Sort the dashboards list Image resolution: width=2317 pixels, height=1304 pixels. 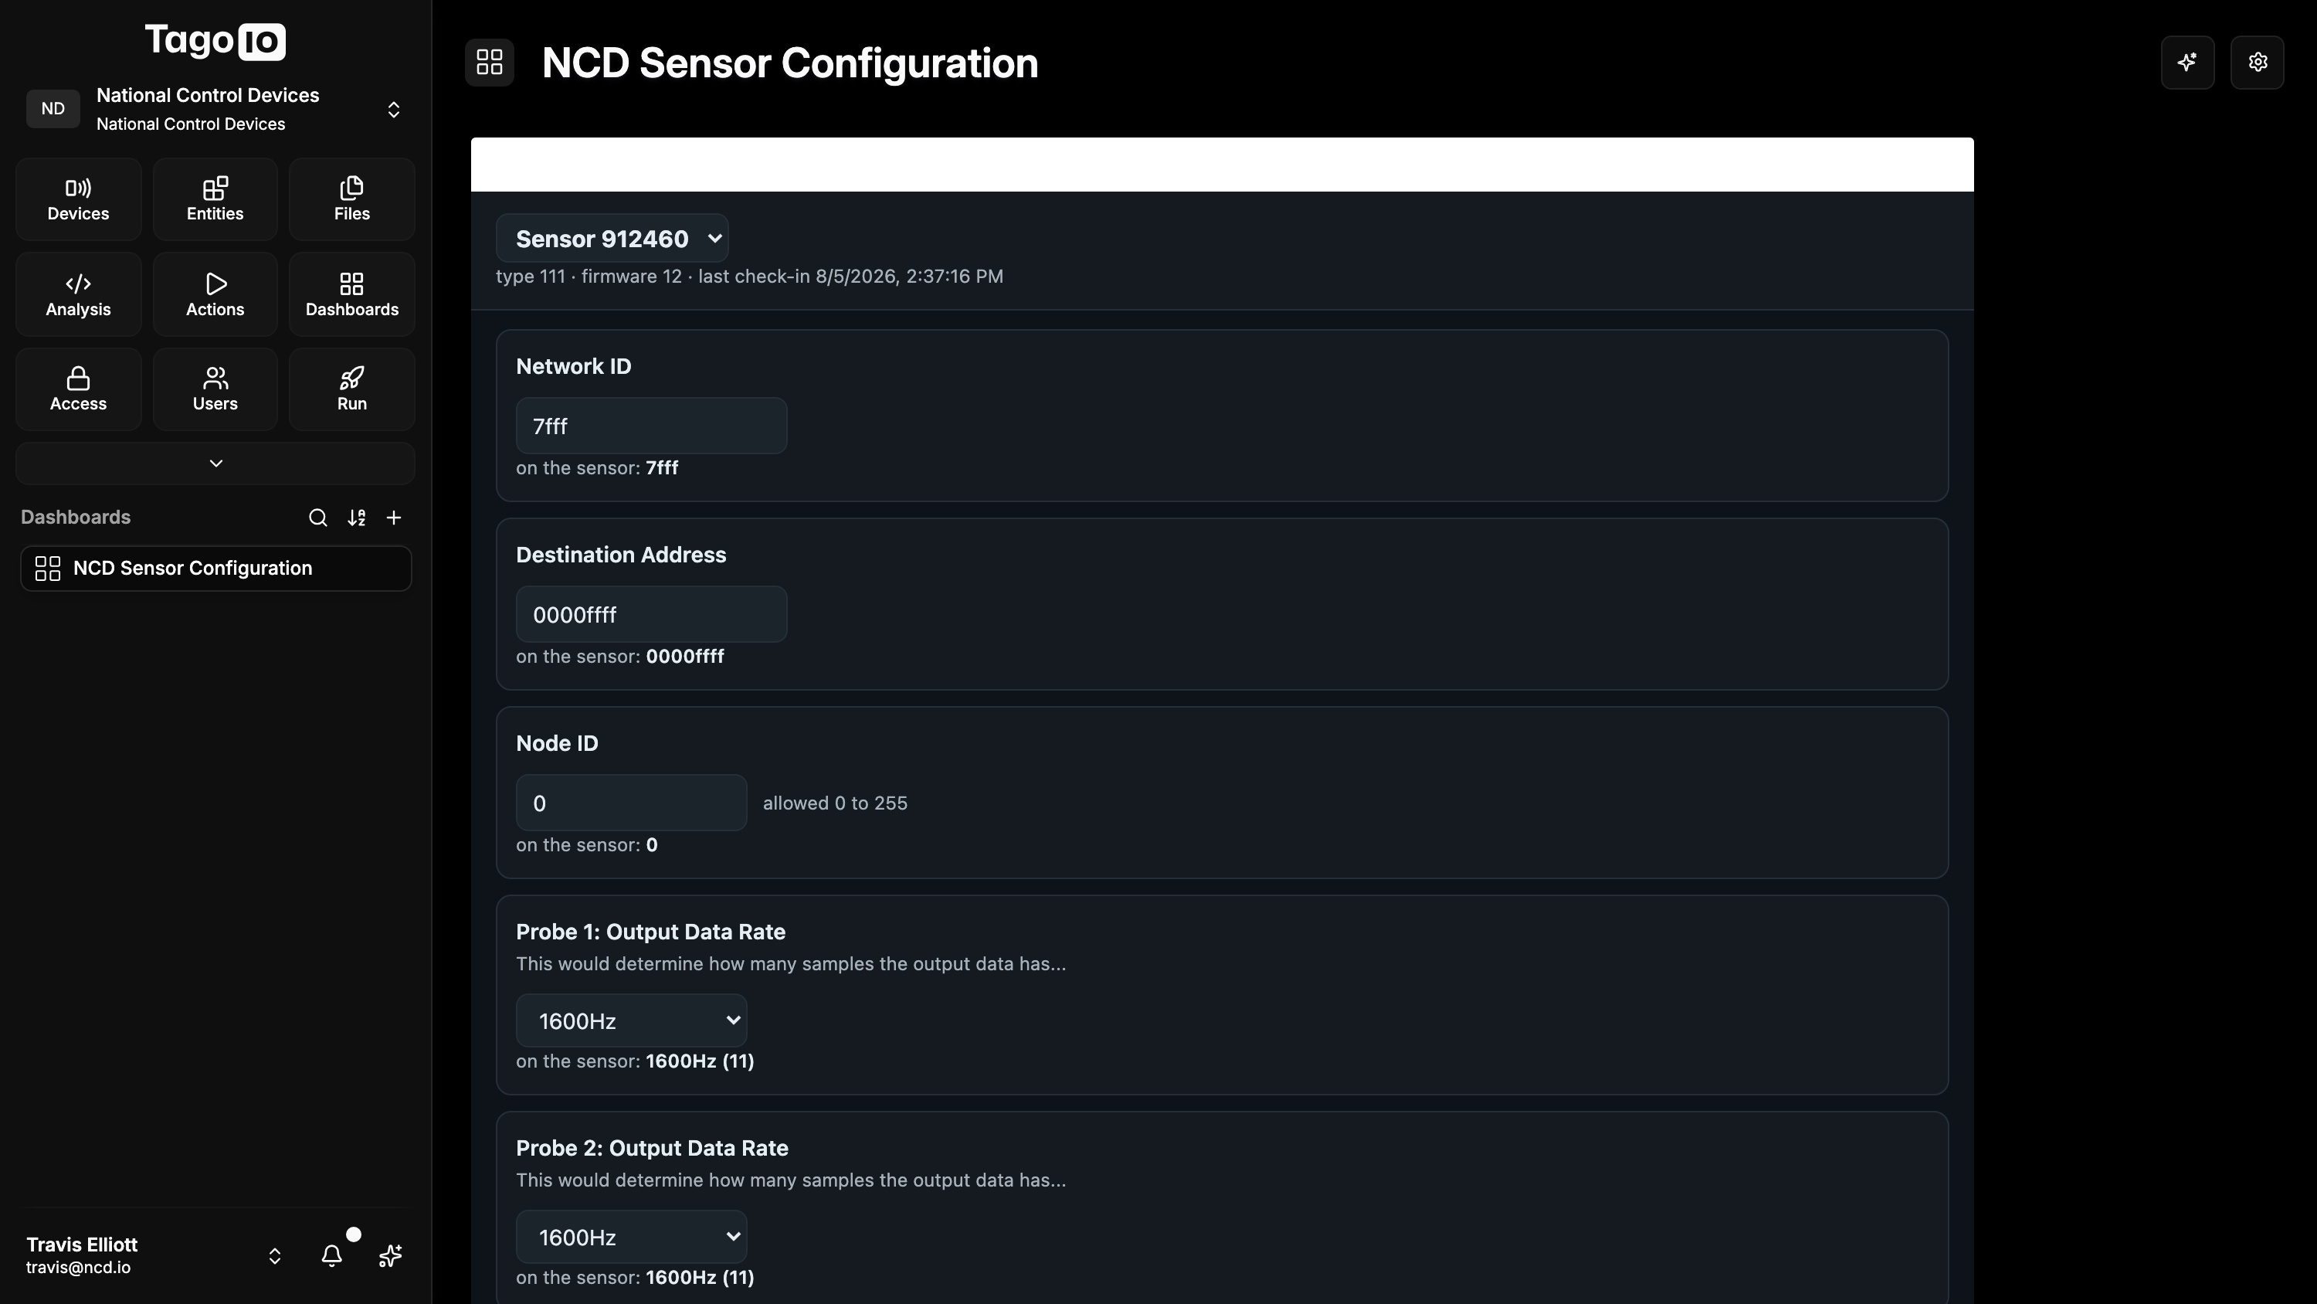point(356,518)
